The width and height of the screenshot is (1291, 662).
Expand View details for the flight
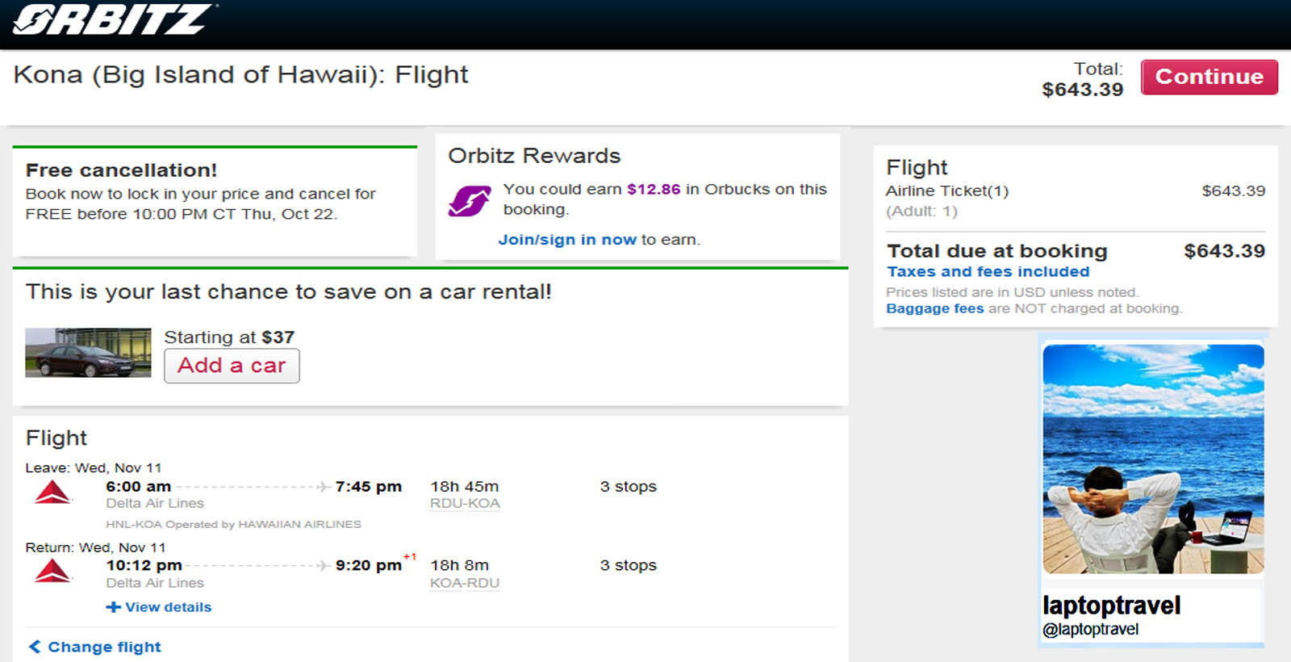(x=168, y=607)
